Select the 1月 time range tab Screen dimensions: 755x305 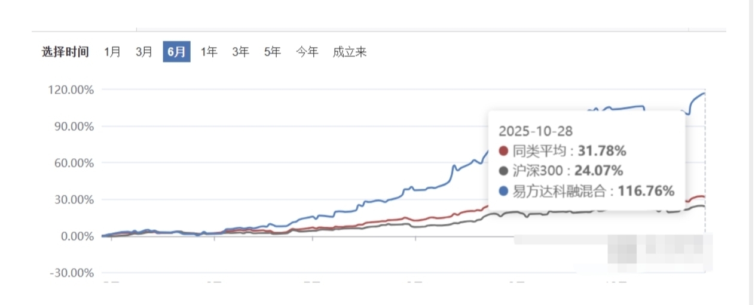click(112, 52)
